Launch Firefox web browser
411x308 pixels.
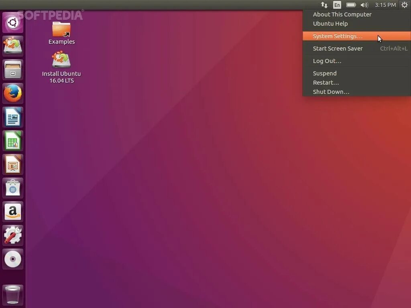12,93
